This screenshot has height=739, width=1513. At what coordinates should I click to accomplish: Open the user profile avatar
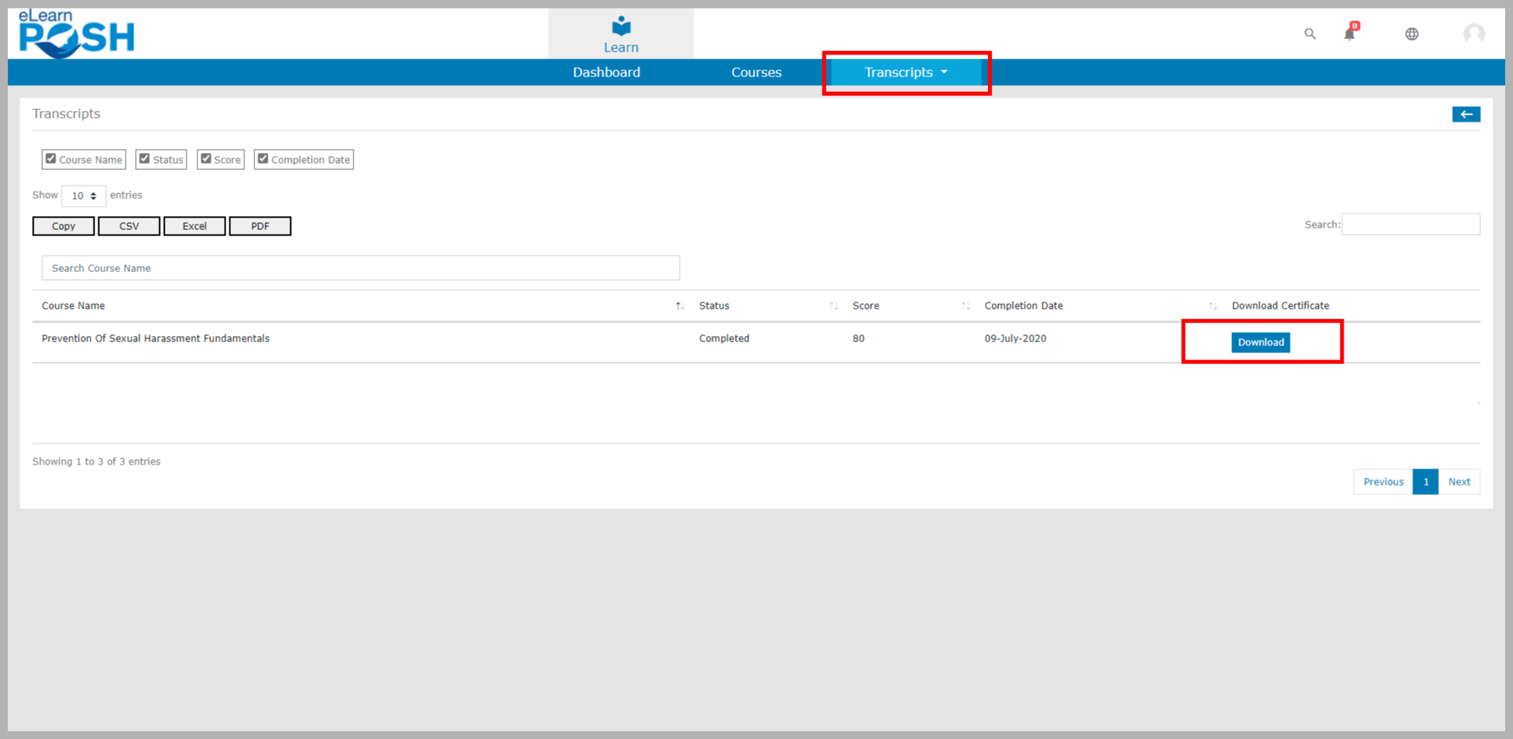click(x=1473, y=34)
